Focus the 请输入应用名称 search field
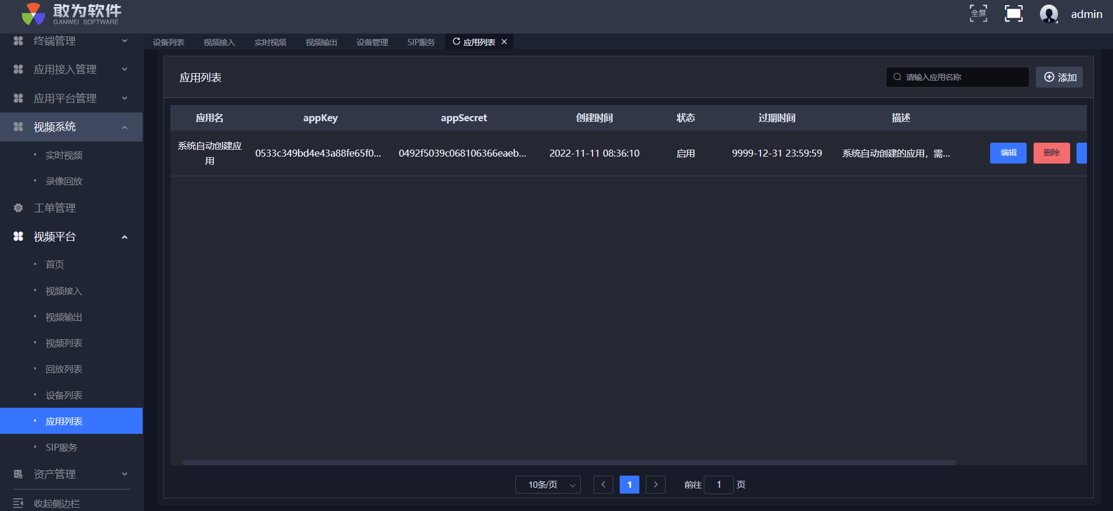 pos(962,77)
